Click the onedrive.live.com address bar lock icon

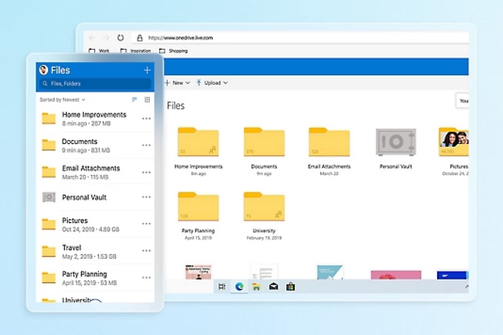click(140, 38)
